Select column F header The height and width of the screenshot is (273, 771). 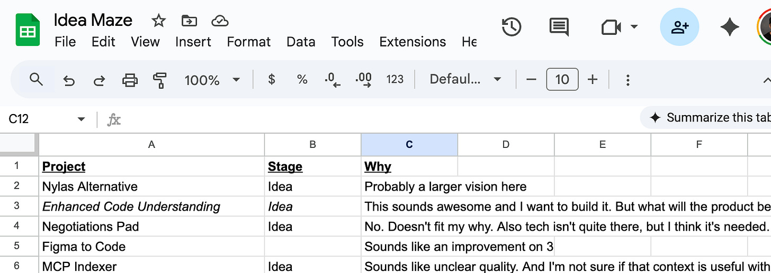point(699,144)
